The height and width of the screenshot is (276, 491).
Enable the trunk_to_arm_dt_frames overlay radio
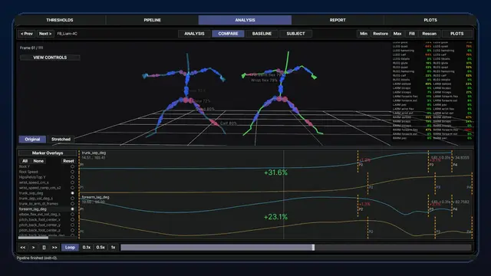(72, 204)
